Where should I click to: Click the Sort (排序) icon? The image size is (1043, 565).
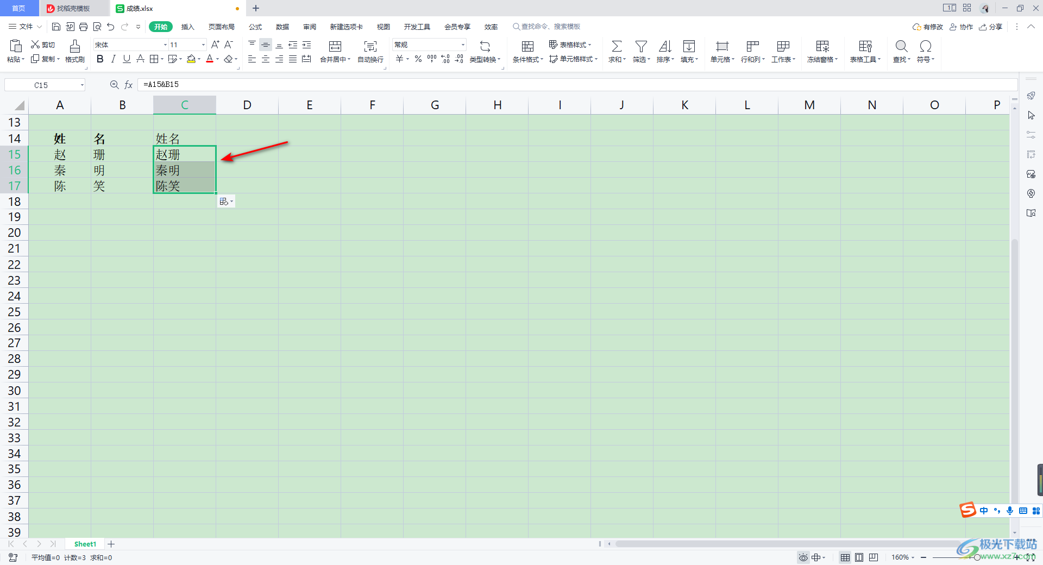[665, 46]
